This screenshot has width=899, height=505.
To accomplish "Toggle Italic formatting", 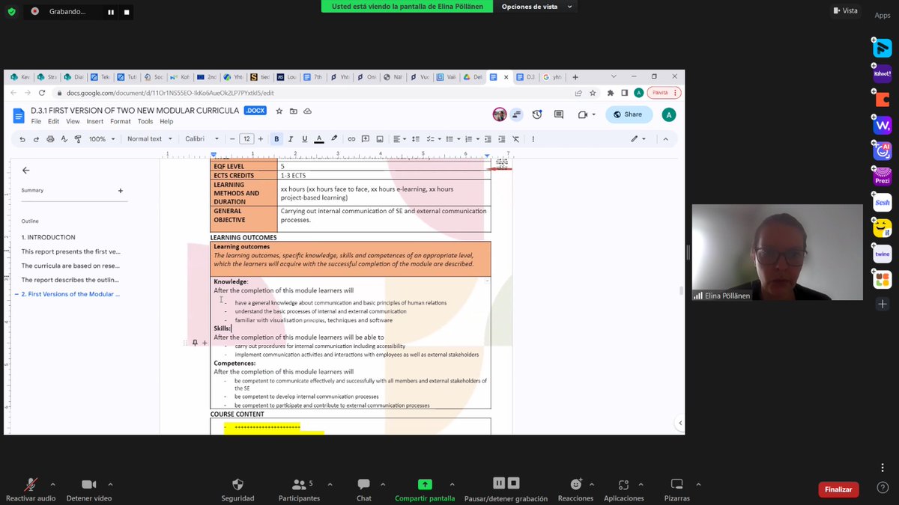I will click(x=291, y=138).
